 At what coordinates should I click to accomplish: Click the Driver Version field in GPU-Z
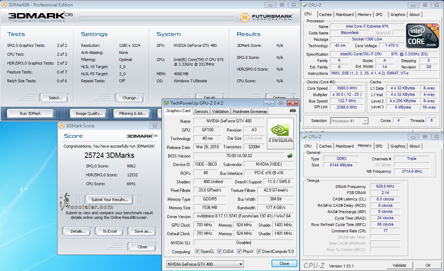click(244, 216)
